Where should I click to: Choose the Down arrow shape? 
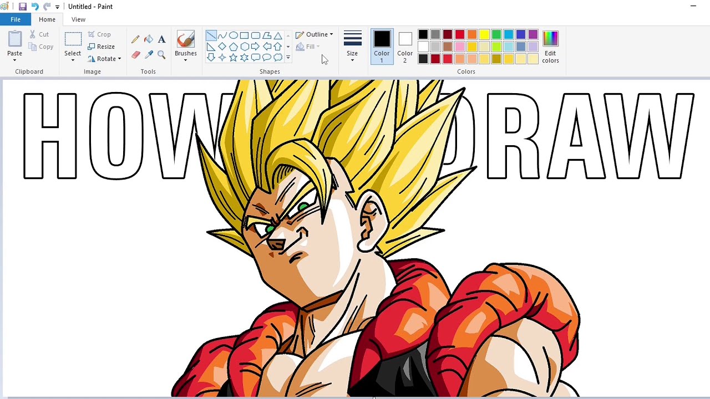coord(211,57)
